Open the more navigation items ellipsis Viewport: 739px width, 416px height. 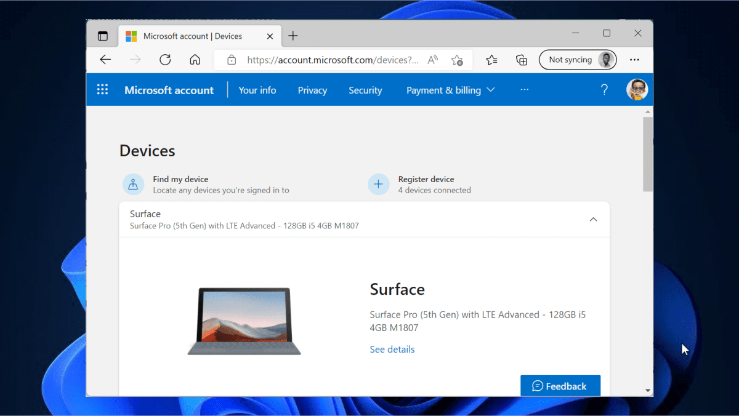[x=524, y=90]
